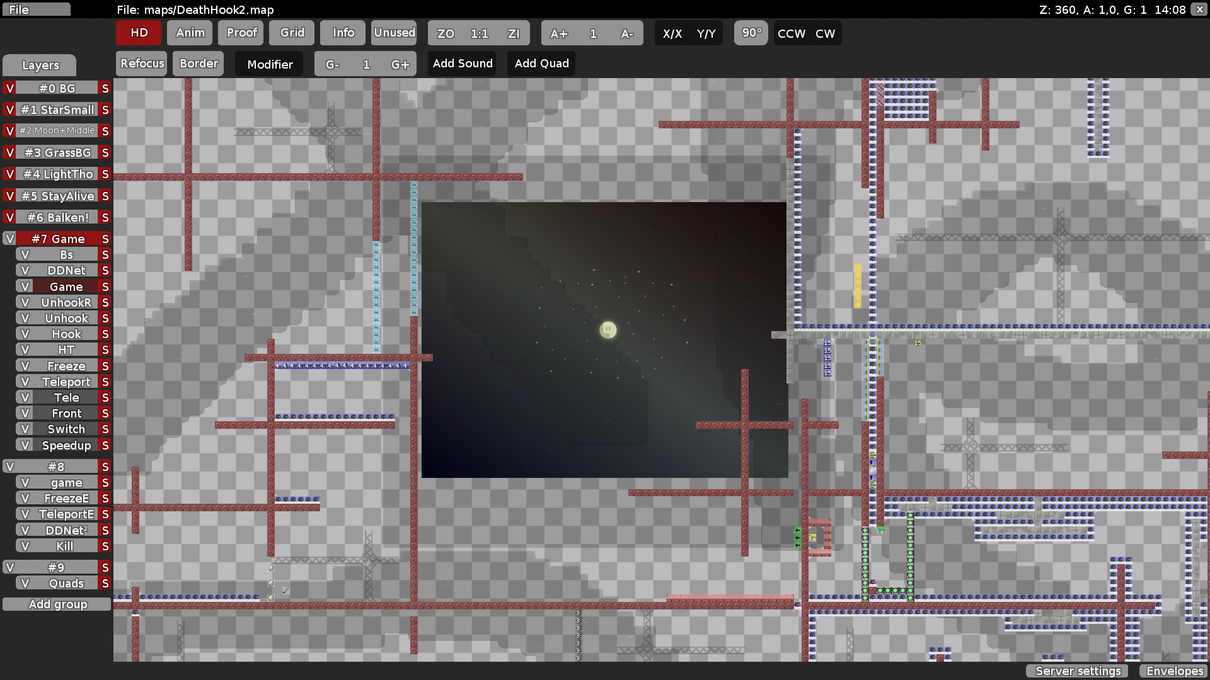1210x680 pixels.
Task: Rotate the brush counter-clockwise with CCW
Action: coord(791,33)
